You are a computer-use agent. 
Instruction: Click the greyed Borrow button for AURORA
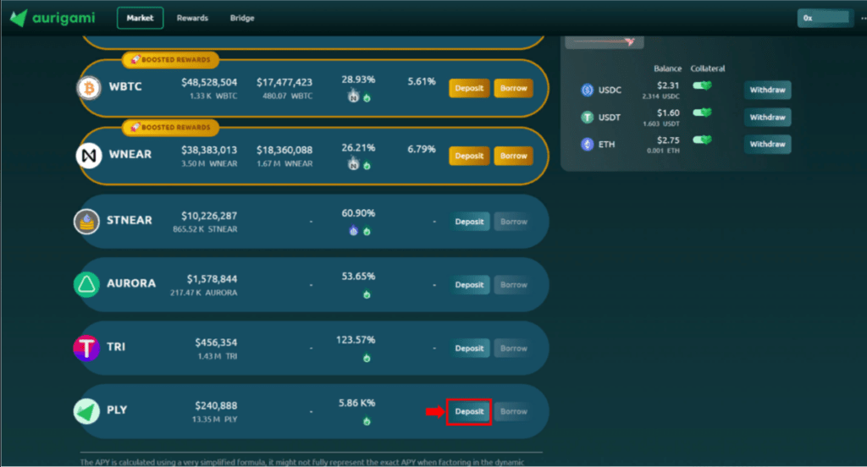(x=514, y=284)
